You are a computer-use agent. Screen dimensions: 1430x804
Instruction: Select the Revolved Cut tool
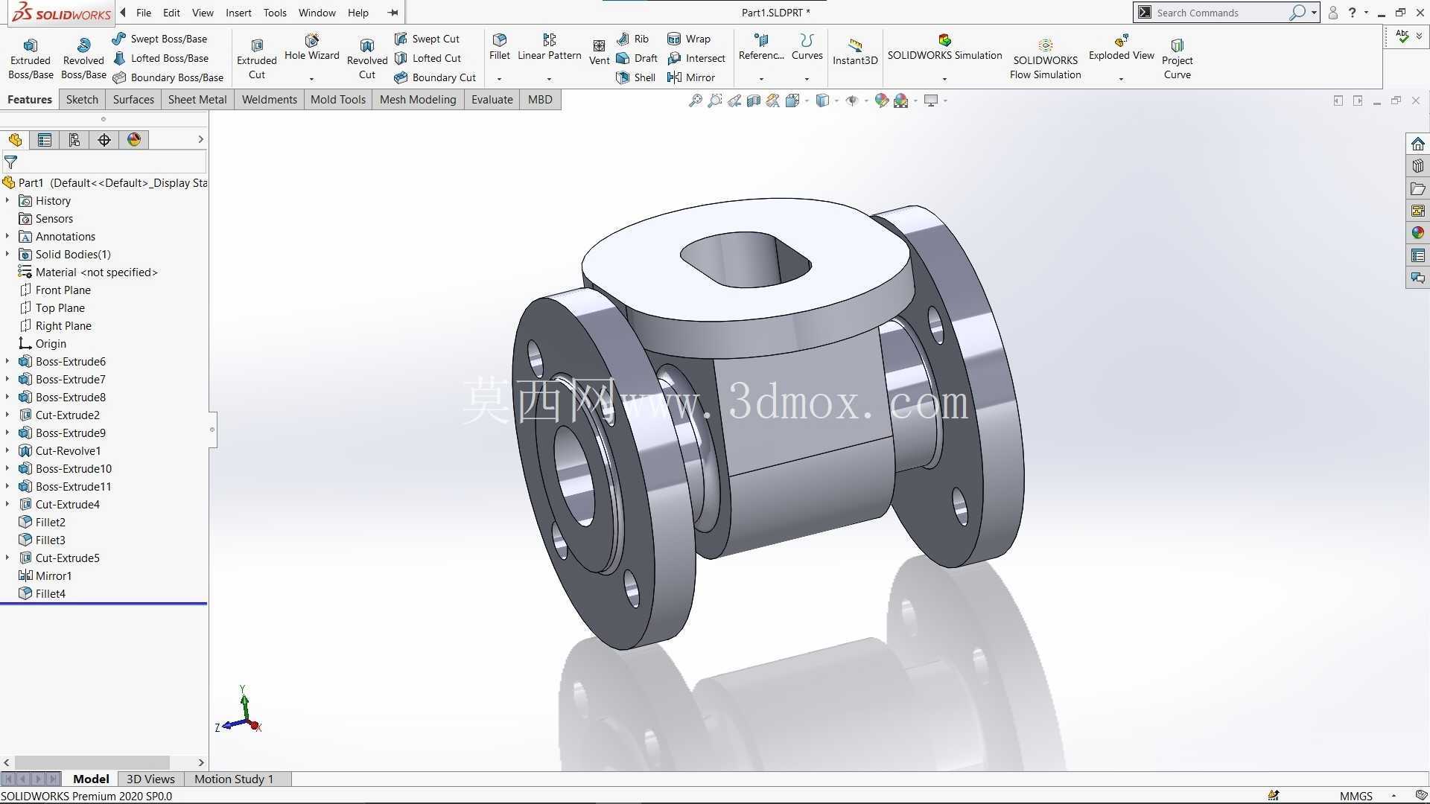point(367,59)
